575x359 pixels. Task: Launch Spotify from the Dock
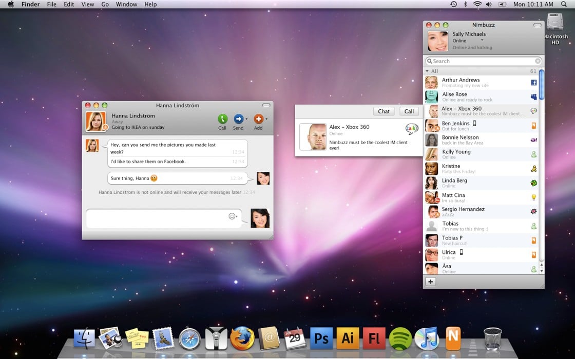[x=400, y=338]
